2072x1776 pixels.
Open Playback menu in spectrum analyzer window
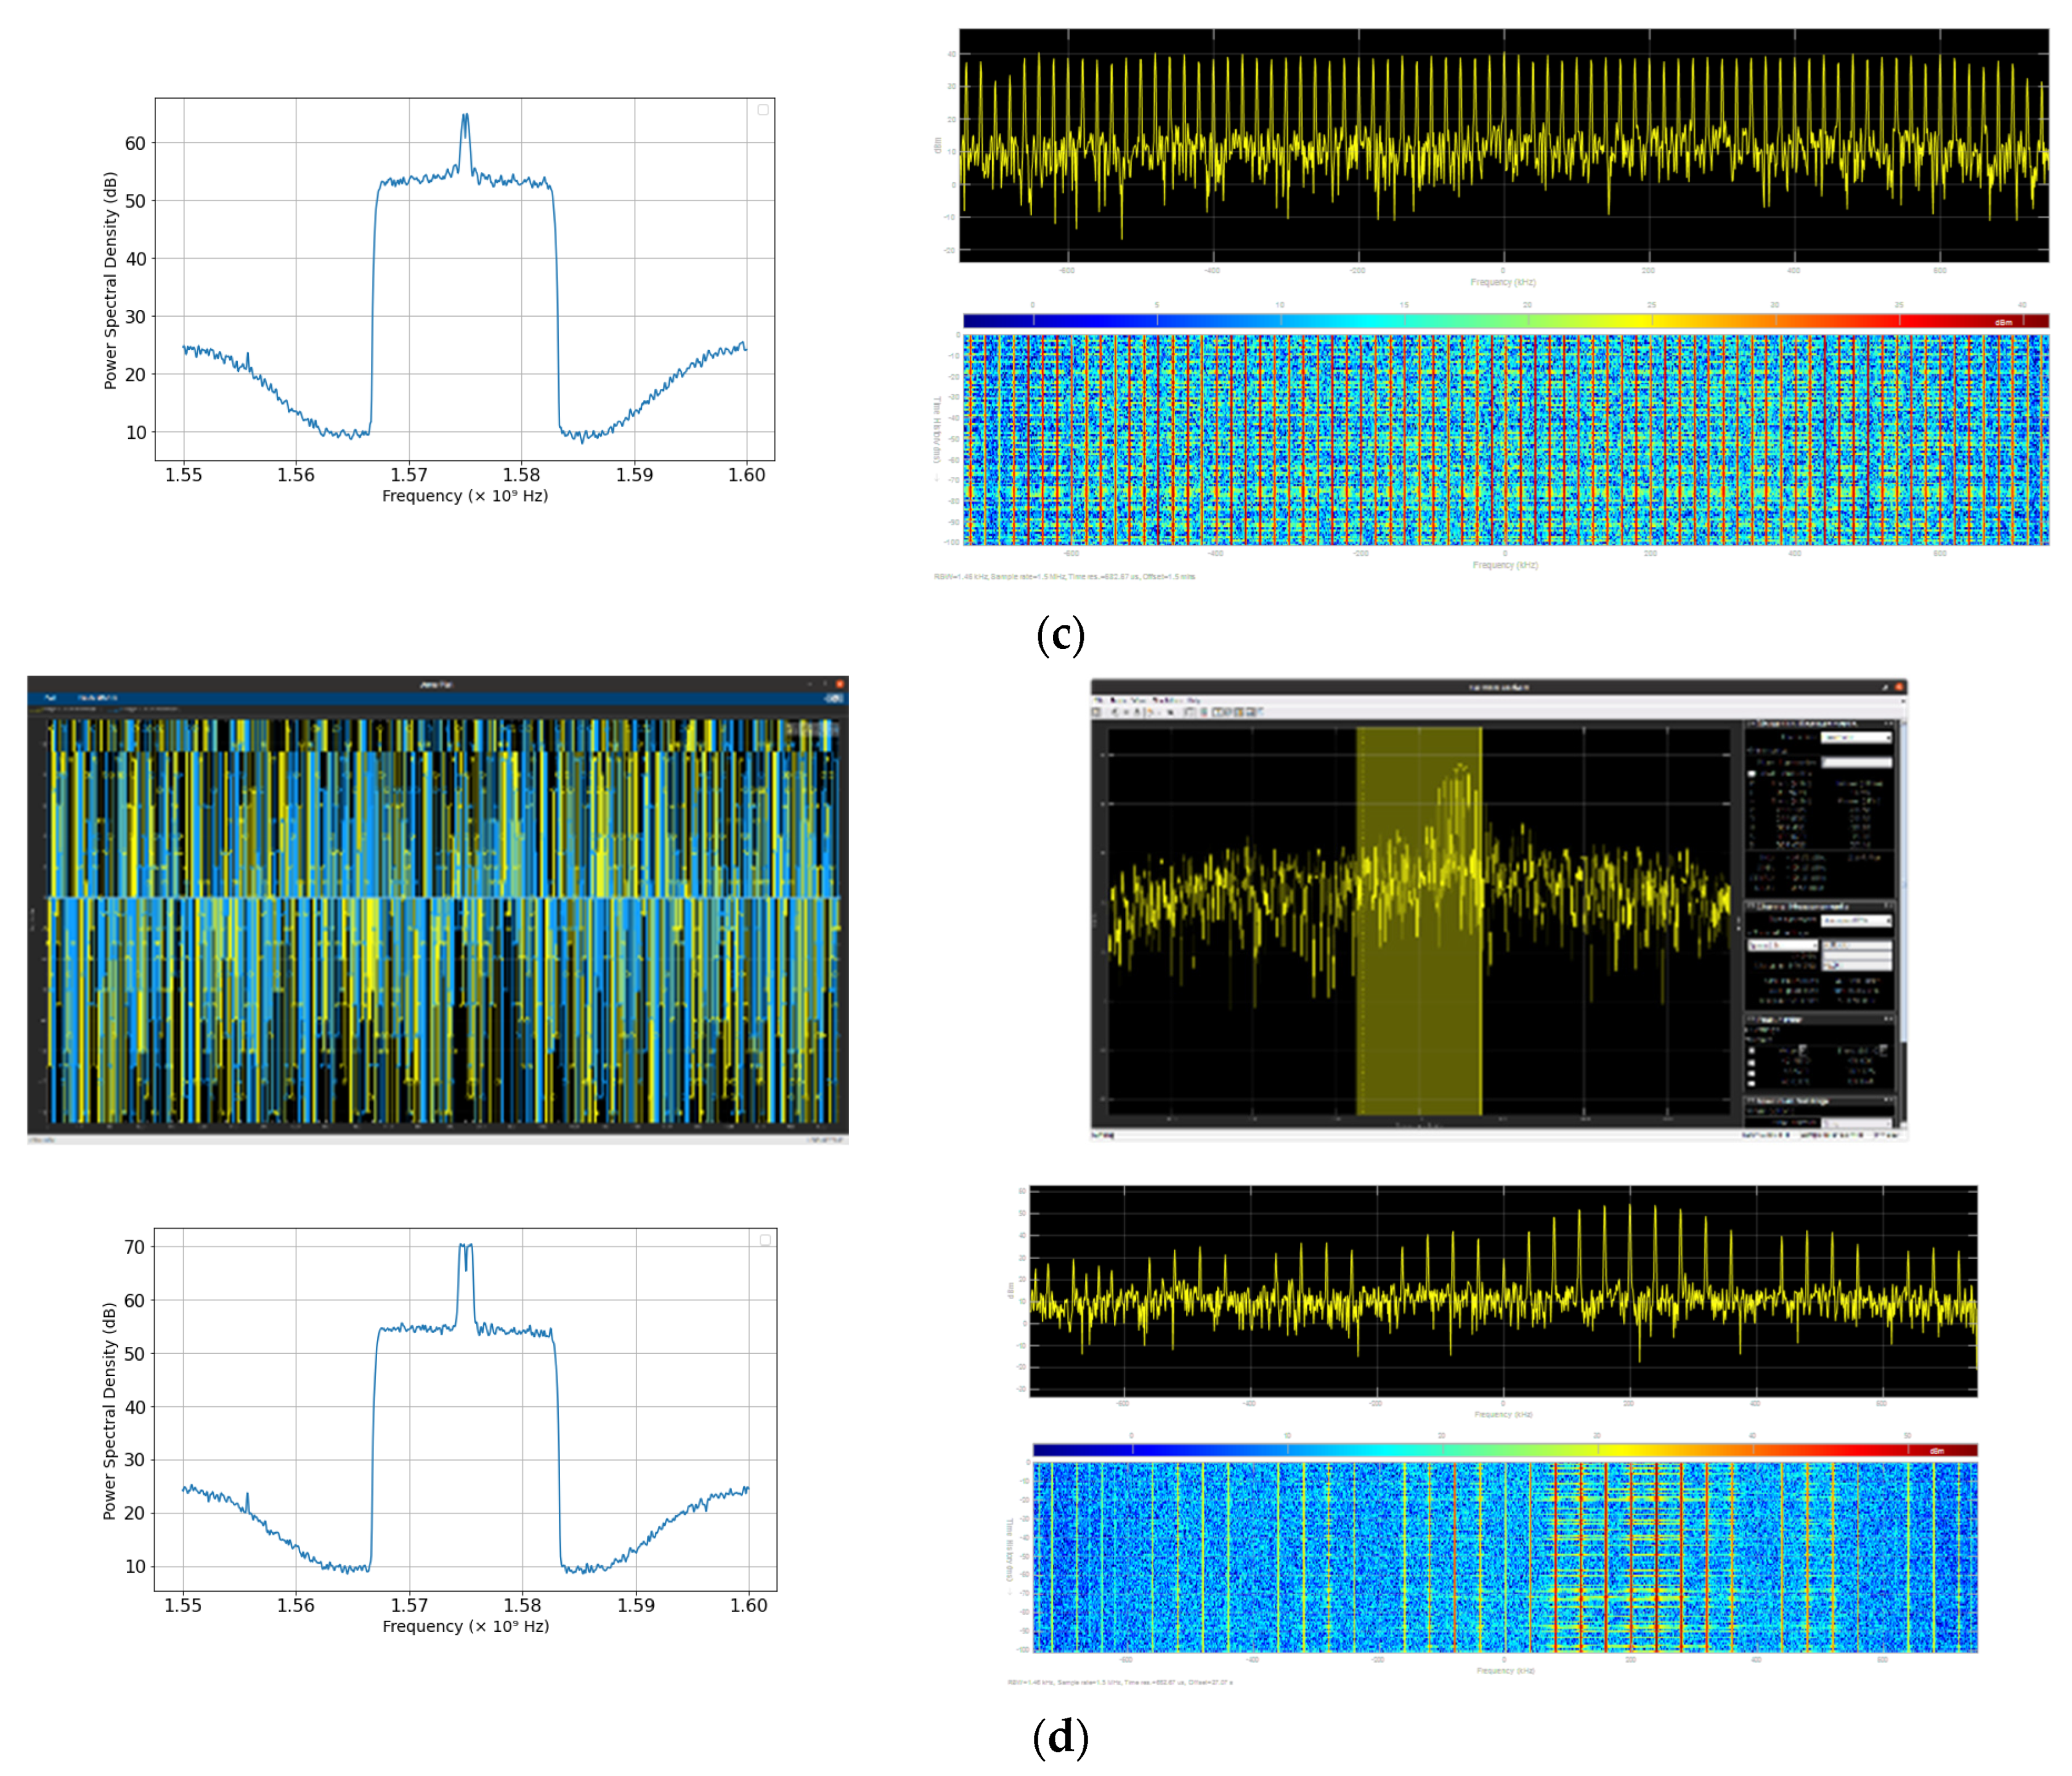[1167, 701]
